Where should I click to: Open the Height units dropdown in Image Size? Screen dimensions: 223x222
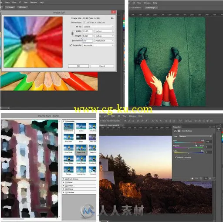(104, 36)
